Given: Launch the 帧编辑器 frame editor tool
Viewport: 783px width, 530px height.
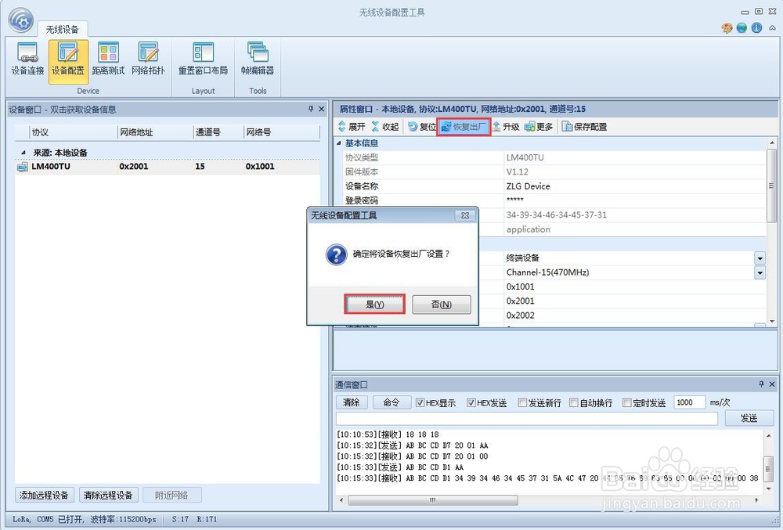Looking at the screenshot, I should 258,59.
